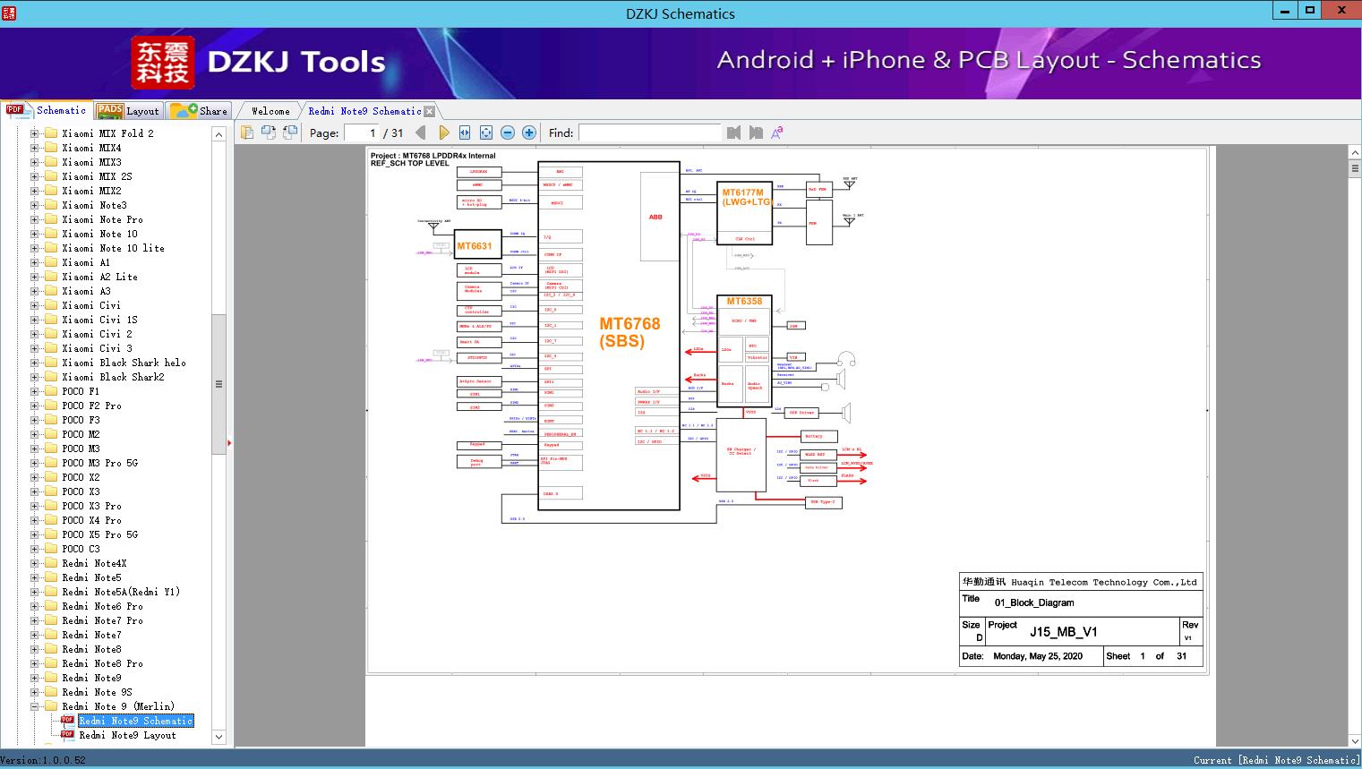
Task: Collapse the left panel with the red splitter arrow
Action: coord(230,442)
